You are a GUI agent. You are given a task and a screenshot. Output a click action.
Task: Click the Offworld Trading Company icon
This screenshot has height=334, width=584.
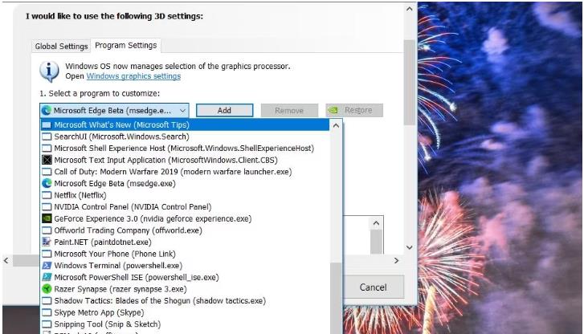47,230
